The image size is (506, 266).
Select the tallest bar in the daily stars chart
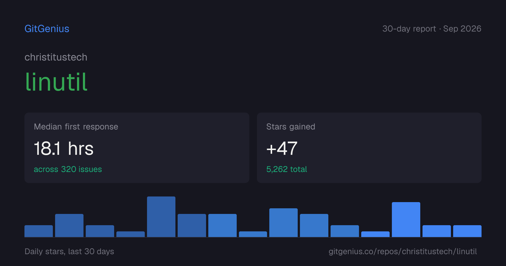tap(161, 217)
